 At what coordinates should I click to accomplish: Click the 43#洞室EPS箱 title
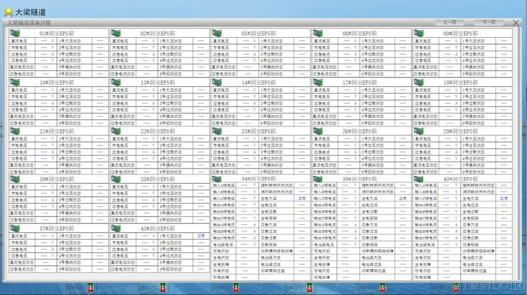click(x=158, y=229)
